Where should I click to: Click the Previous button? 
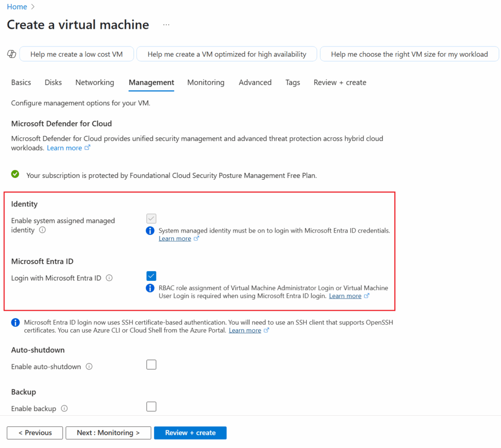(x=35, y=433)
